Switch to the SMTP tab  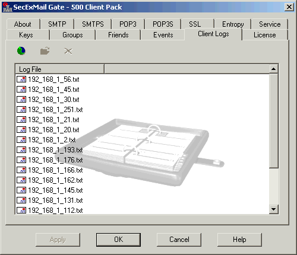click(x=57, y=24)
